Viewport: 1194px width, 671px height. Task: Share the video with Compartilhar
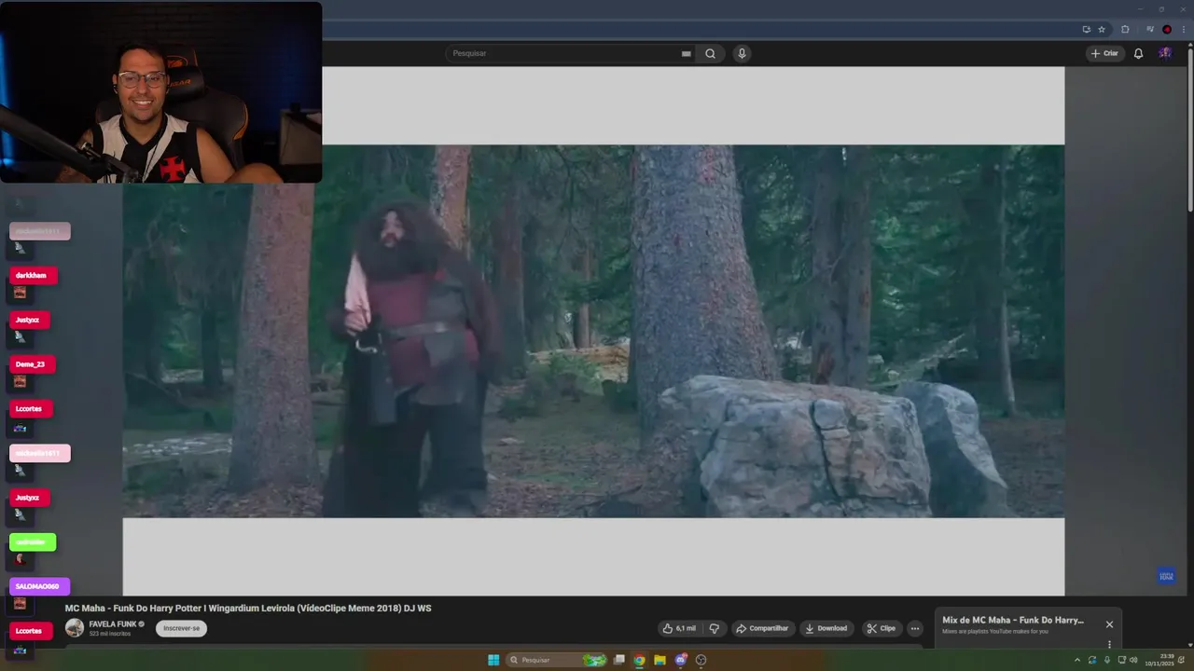point(762,628)
